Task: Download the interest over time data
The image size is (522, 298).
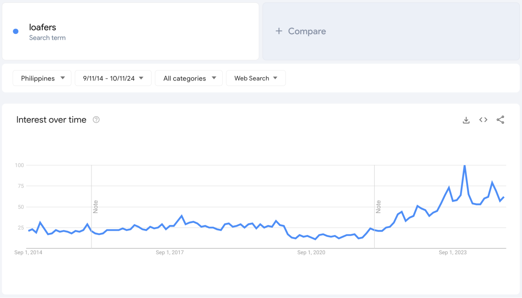Action: click(466, 120)
